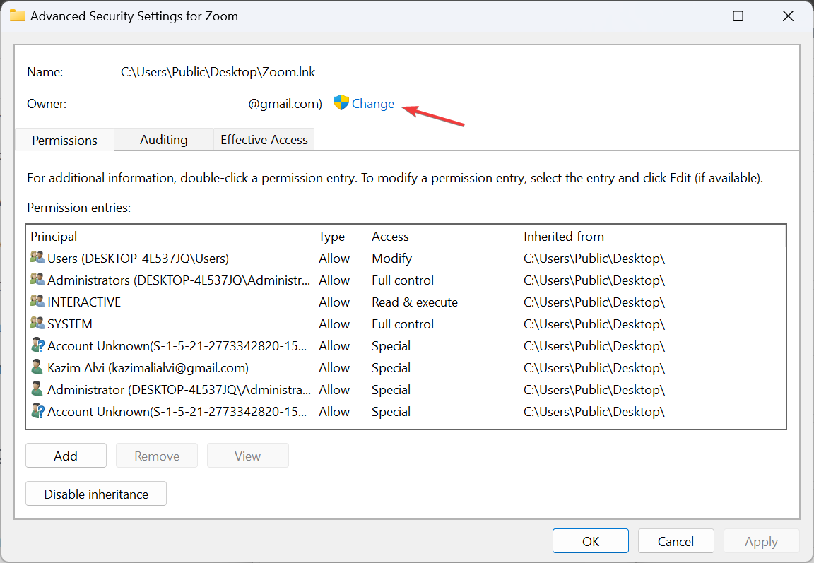The height and width of the screenshot is (563, 814).
Task: Click Special access in Kazim Alvi row
Action: [391, 368]
